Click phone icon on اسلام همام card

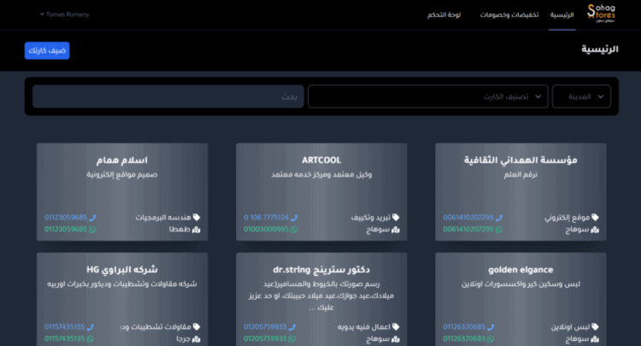tap(92, 218)
